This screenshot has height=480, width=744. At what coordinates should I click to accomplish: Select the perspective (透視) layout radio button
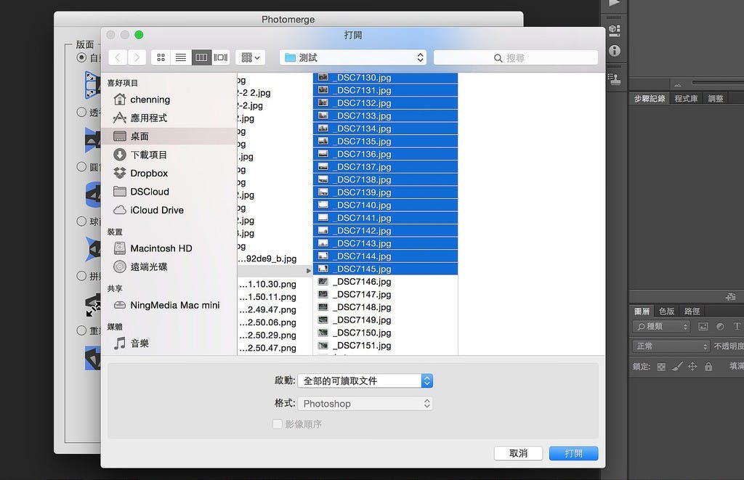point(81,112)
